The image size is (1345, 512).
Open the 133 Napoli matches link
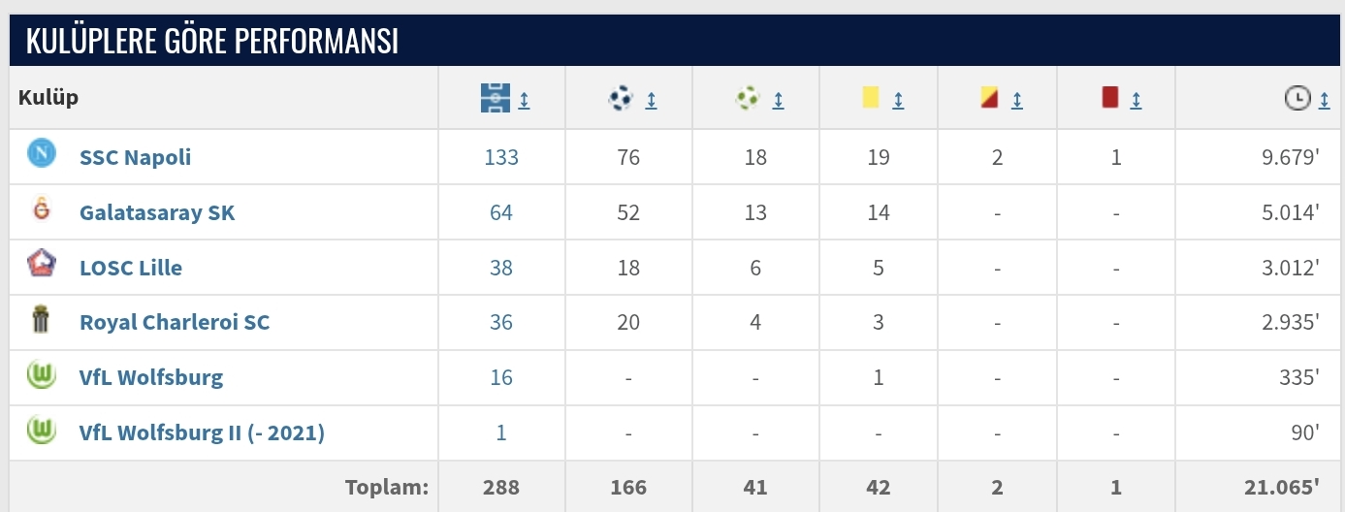[x=501, y=157]
